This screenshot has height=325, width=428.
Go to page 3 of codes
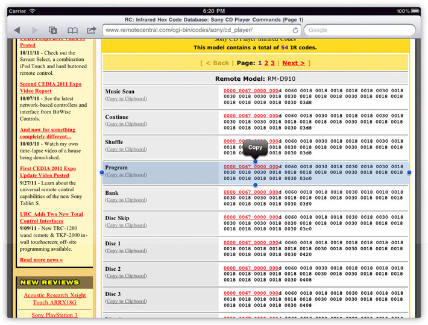272,63
